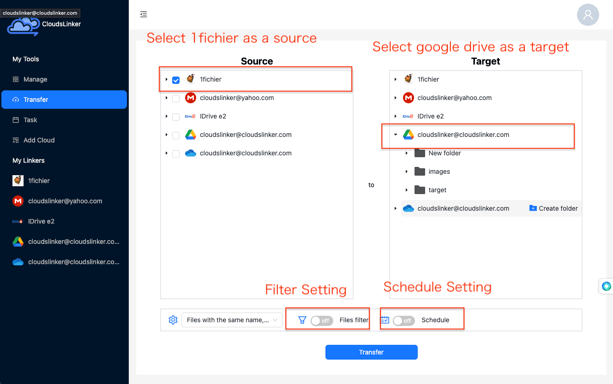Click the Schedule calendar icon
The image size is (613, 384).
click(x=385, y=320)
